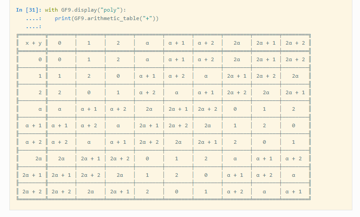
Task: Click the In [31]: input prompt
Action: coord(29,10)
